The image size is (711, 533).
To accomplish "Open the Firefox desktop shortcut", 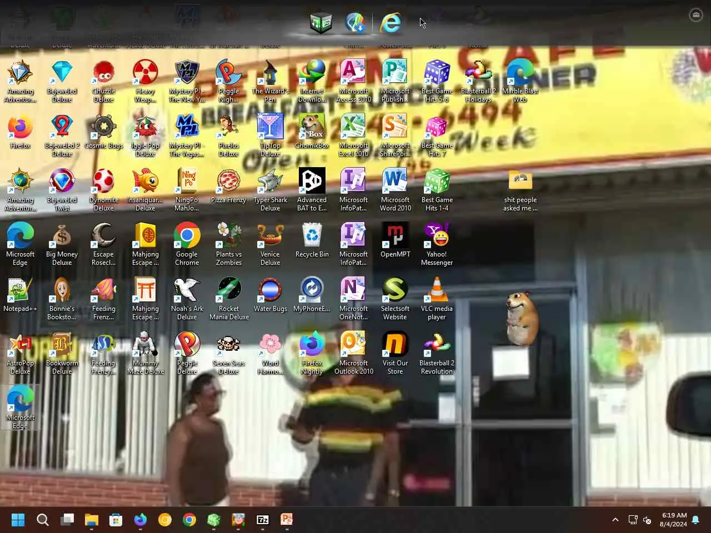I will pyautogui.click(x=21, y=132).
